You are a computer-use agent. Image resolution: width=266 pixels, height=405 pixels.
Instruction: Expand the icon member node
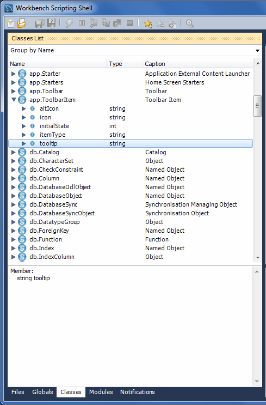click(24, 117)
